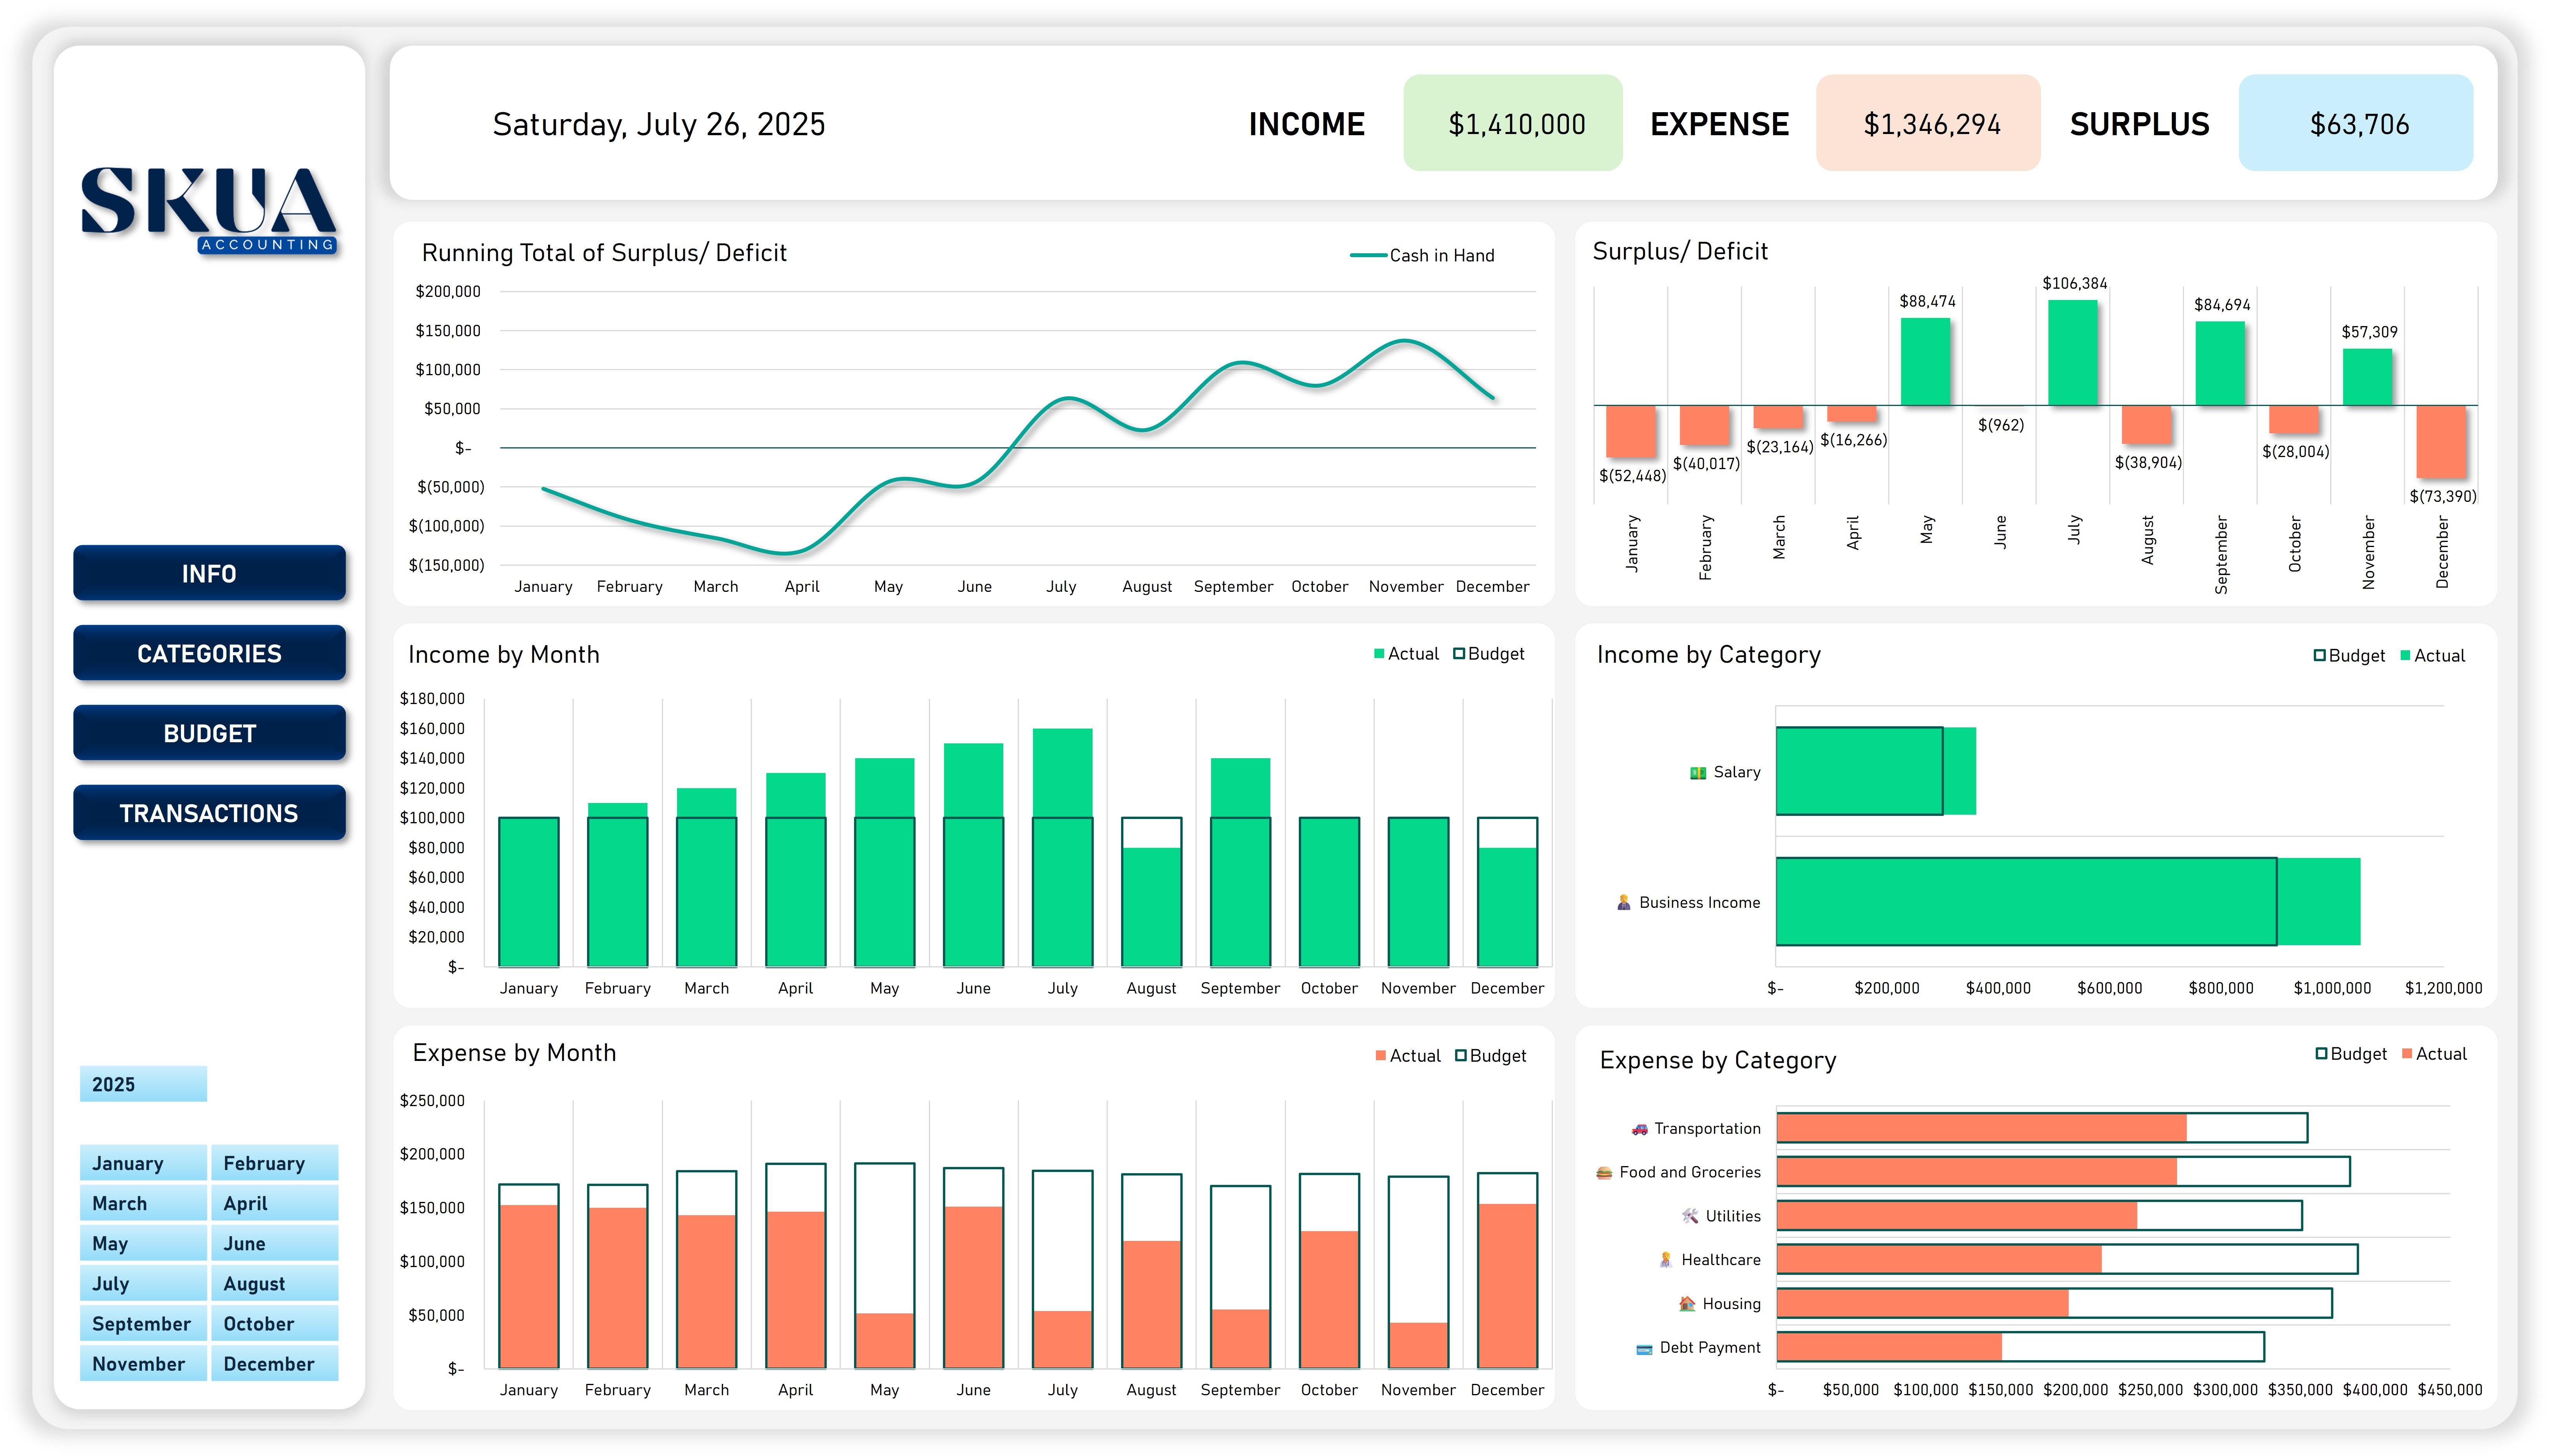Pick July in the month slicer
Screen dimensions: 2550x1456
point(143,1283)
